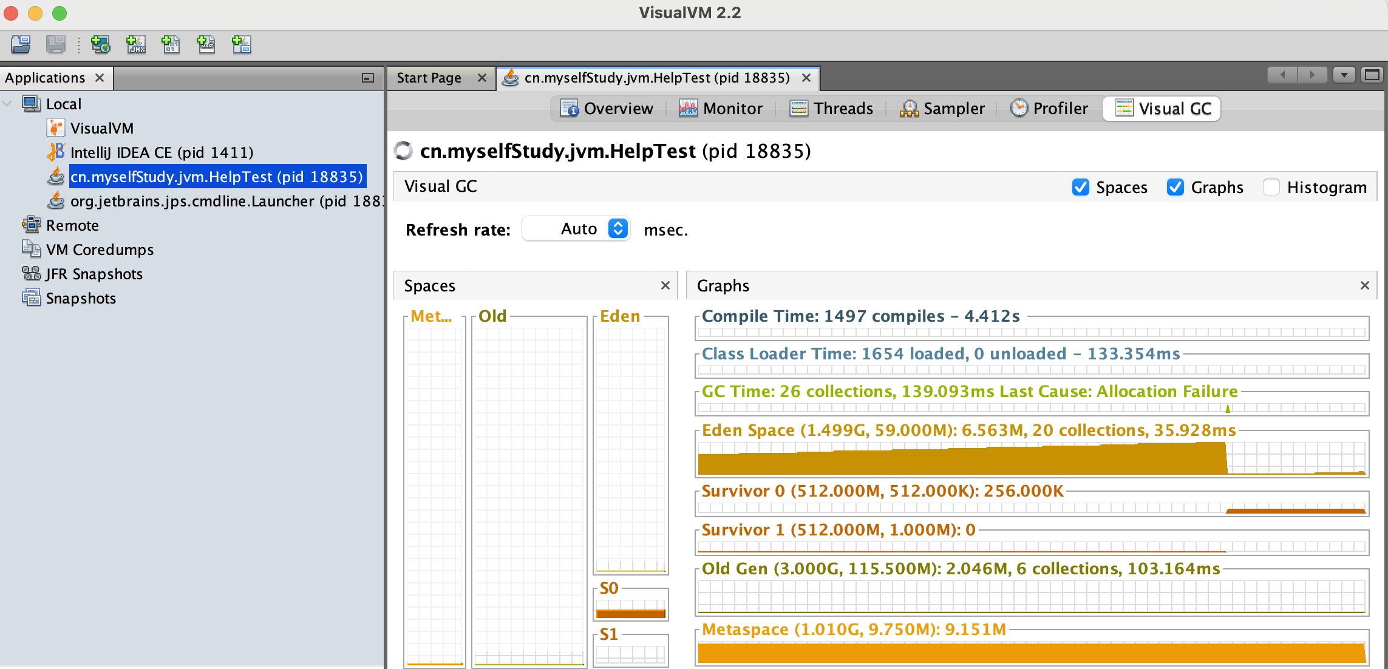Select the VM Coredumps tree node
1388x669 pixels.
tap(100, 250)
